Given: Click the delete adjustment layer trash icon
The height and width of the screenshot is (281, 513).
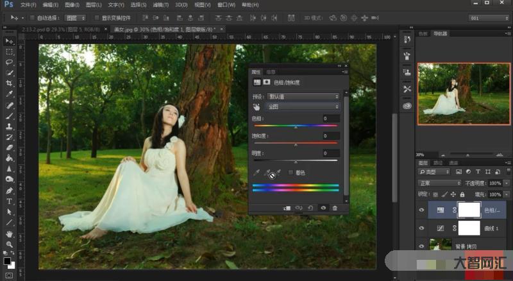Looking at the screenshot, I should coord(335,208).
